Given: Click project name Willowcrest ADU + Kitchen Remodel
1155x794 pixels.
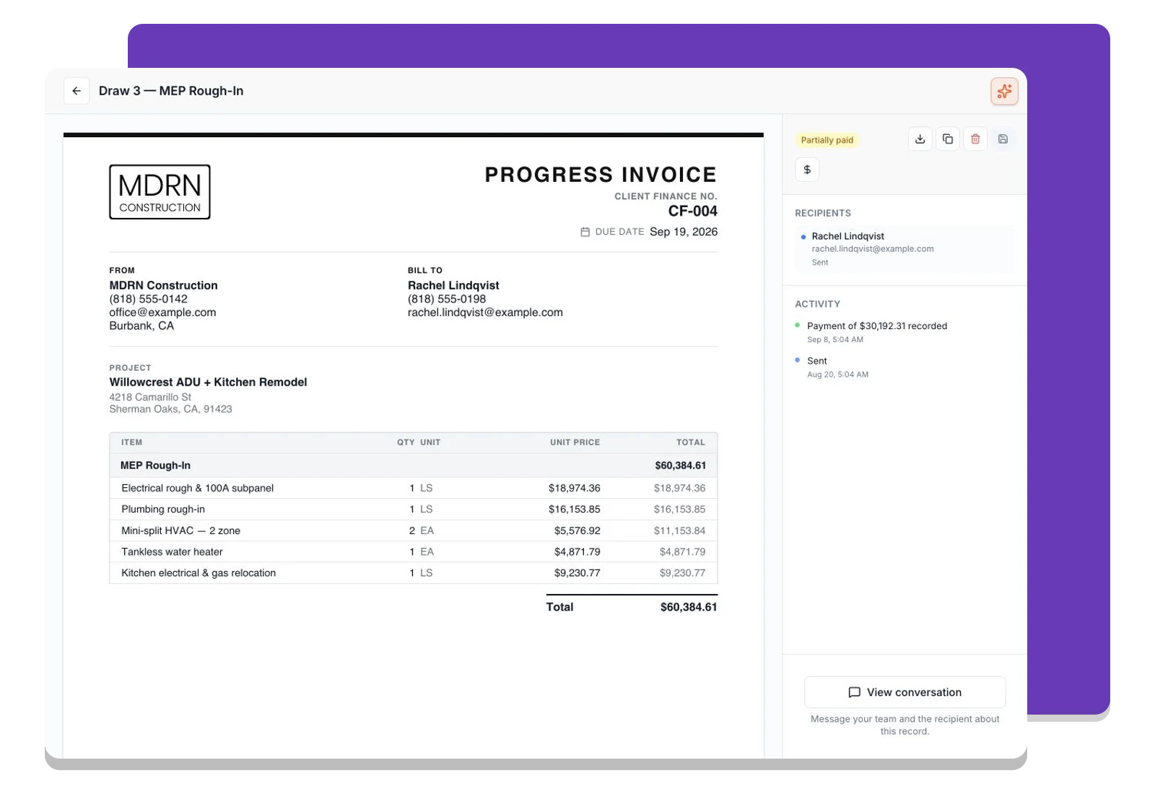Looking at the screenshot, I should 208,382.
